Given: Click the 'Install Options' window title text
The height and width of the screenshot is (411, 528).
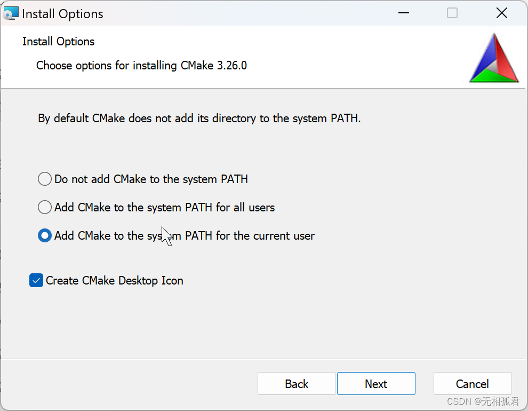Looking at the screenshot, I should (x=62, y=14).
